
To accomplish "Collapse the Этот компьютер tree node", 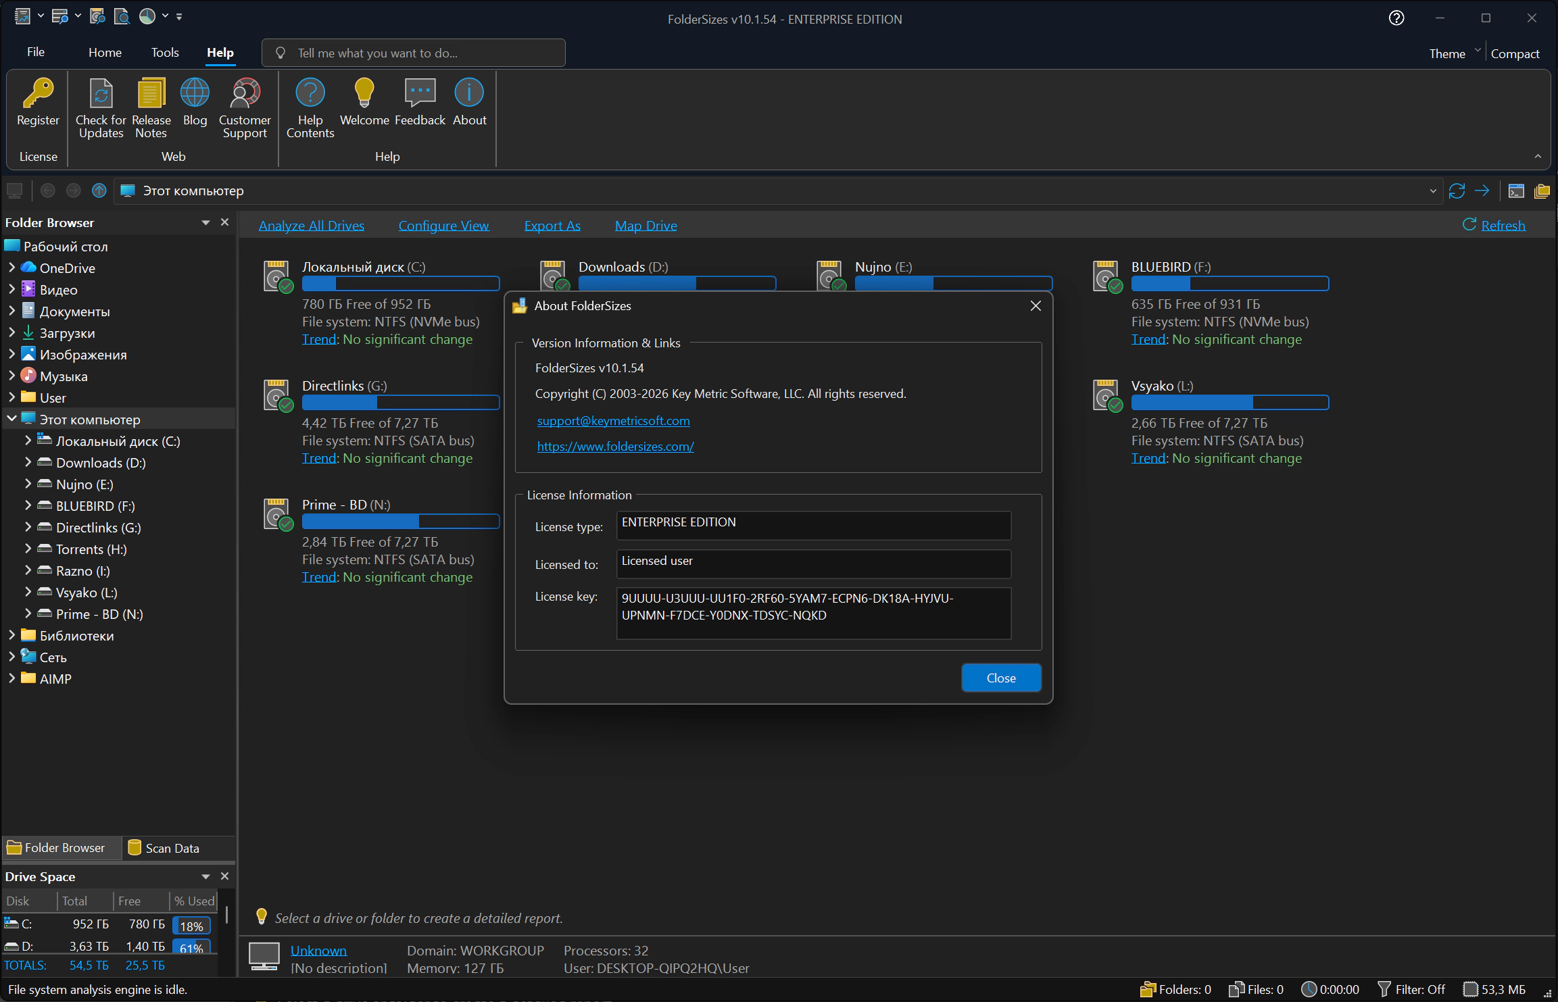I will [x=11, y=419].
